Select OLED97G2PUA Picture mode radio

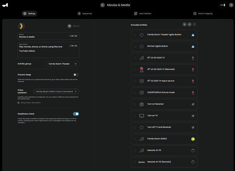coord(135,93)
